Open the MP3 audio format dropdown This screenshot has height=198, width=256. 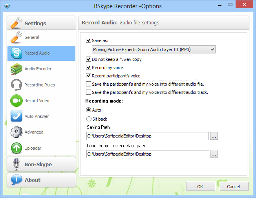click(154, 49)
